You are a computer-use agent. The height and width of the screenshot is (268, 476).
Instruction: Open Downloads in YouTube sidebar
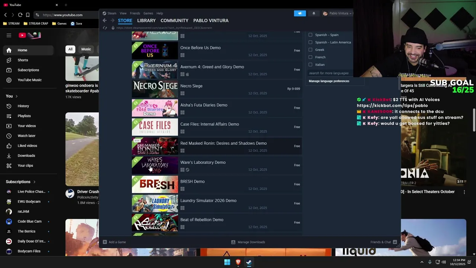coord(28,156)
